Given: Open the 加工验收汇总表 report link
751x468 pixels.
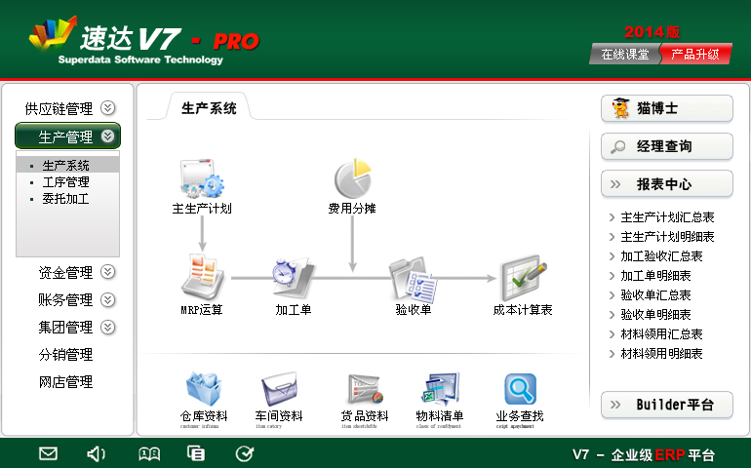Looking at the screenshot, I should click(x=661, y=256).
